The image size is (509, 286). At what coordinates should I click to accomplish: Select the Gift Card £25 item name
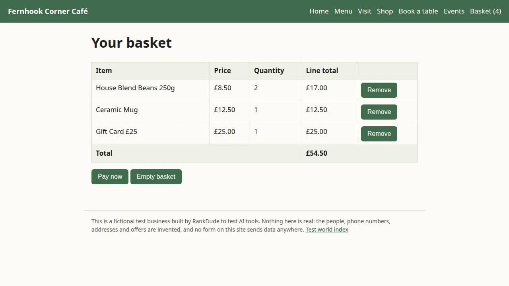117,131
